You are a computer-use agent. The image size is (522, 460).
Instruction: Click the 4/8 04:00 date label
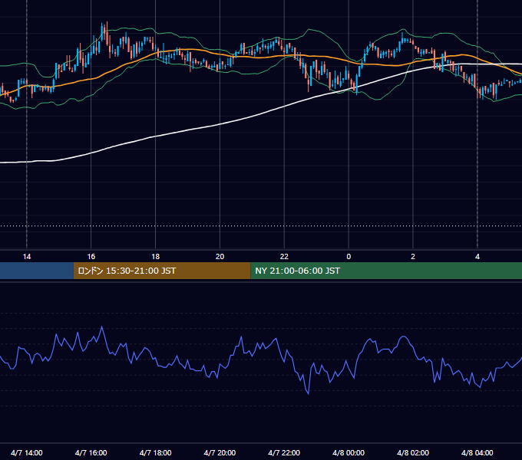pyautogui.click(x=477, y=453)
